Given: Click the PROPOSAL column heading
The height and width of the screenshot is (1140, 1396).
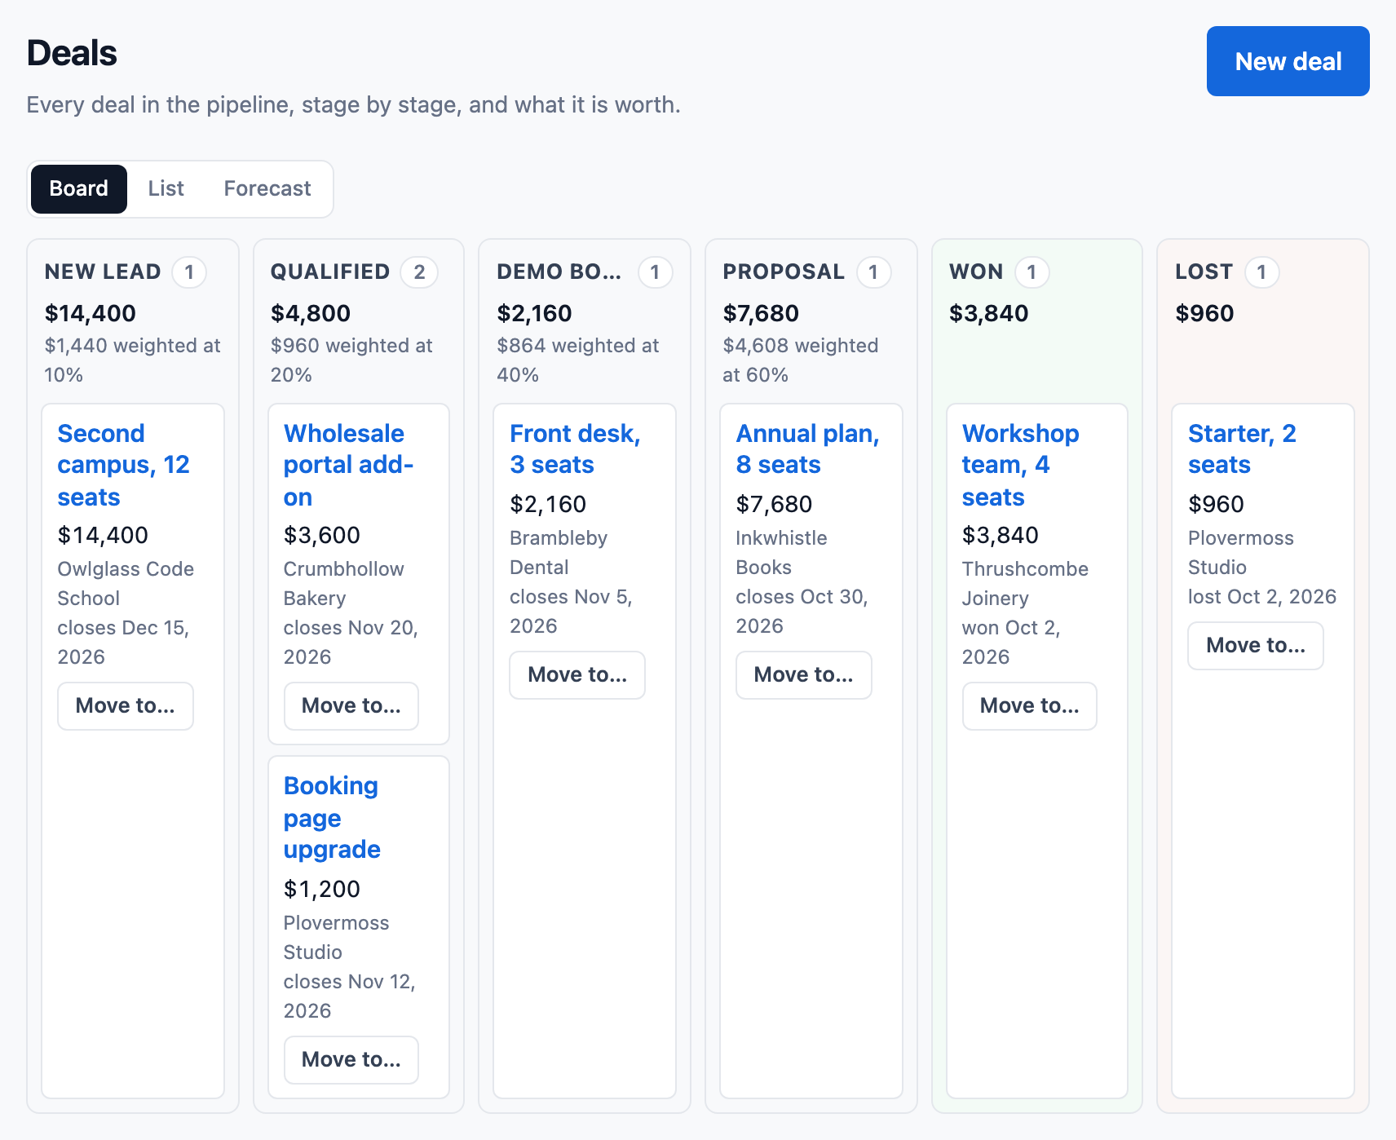Looking at the screenshot, I should pos(784,272).
